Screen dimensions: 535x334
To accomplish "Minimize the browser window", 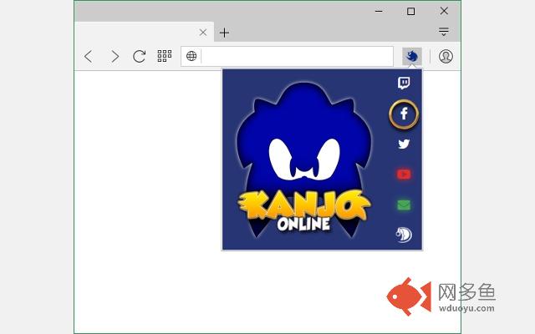I will point(379,11).
